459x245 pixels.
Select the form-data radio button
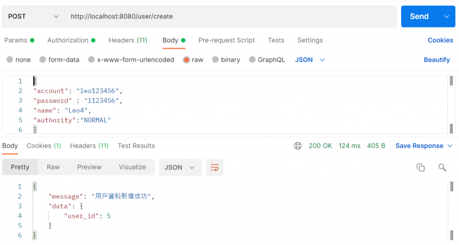[x=43, y=60]
